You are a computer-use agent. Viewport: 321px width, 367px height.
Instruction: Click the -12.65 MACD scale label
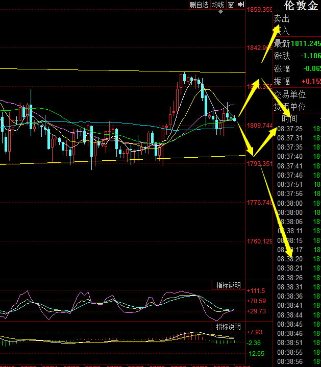(256, 354)
